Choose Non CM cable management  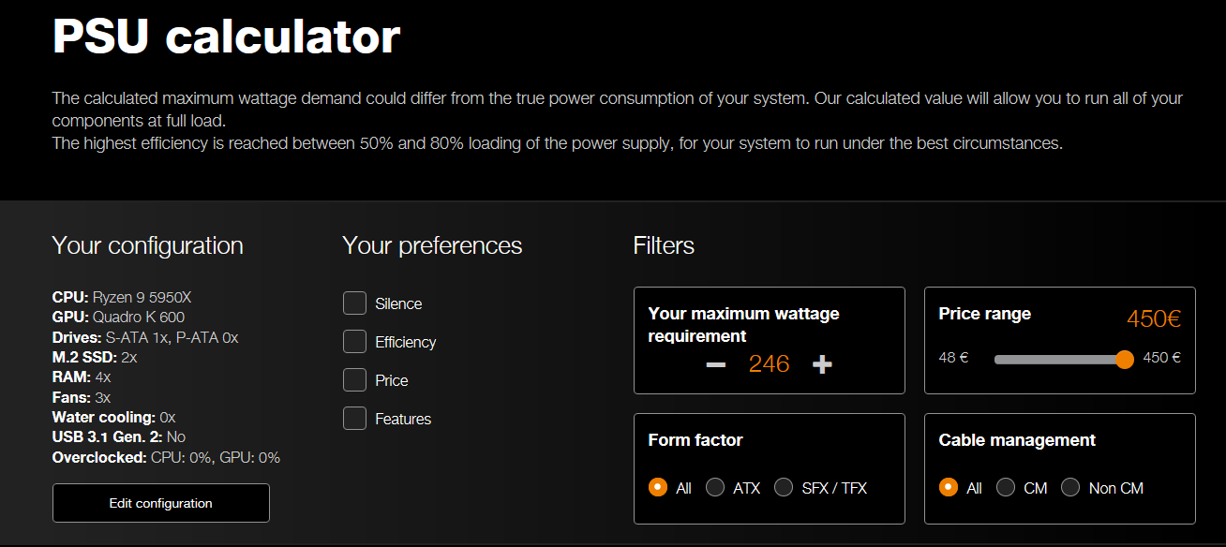(x=1070, y=488)
